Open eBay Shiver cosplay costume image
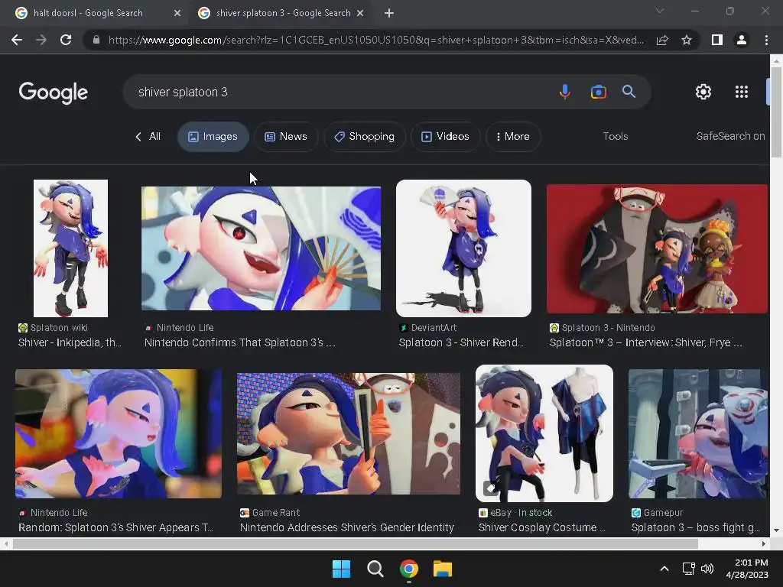783x587 pixels. pos(544,433)
